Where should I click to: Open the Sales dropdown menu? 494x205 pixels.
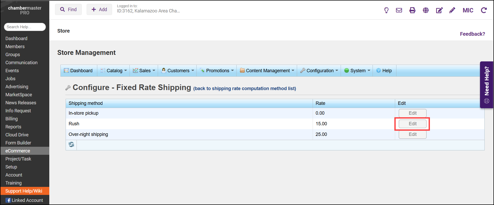[144, 71]
